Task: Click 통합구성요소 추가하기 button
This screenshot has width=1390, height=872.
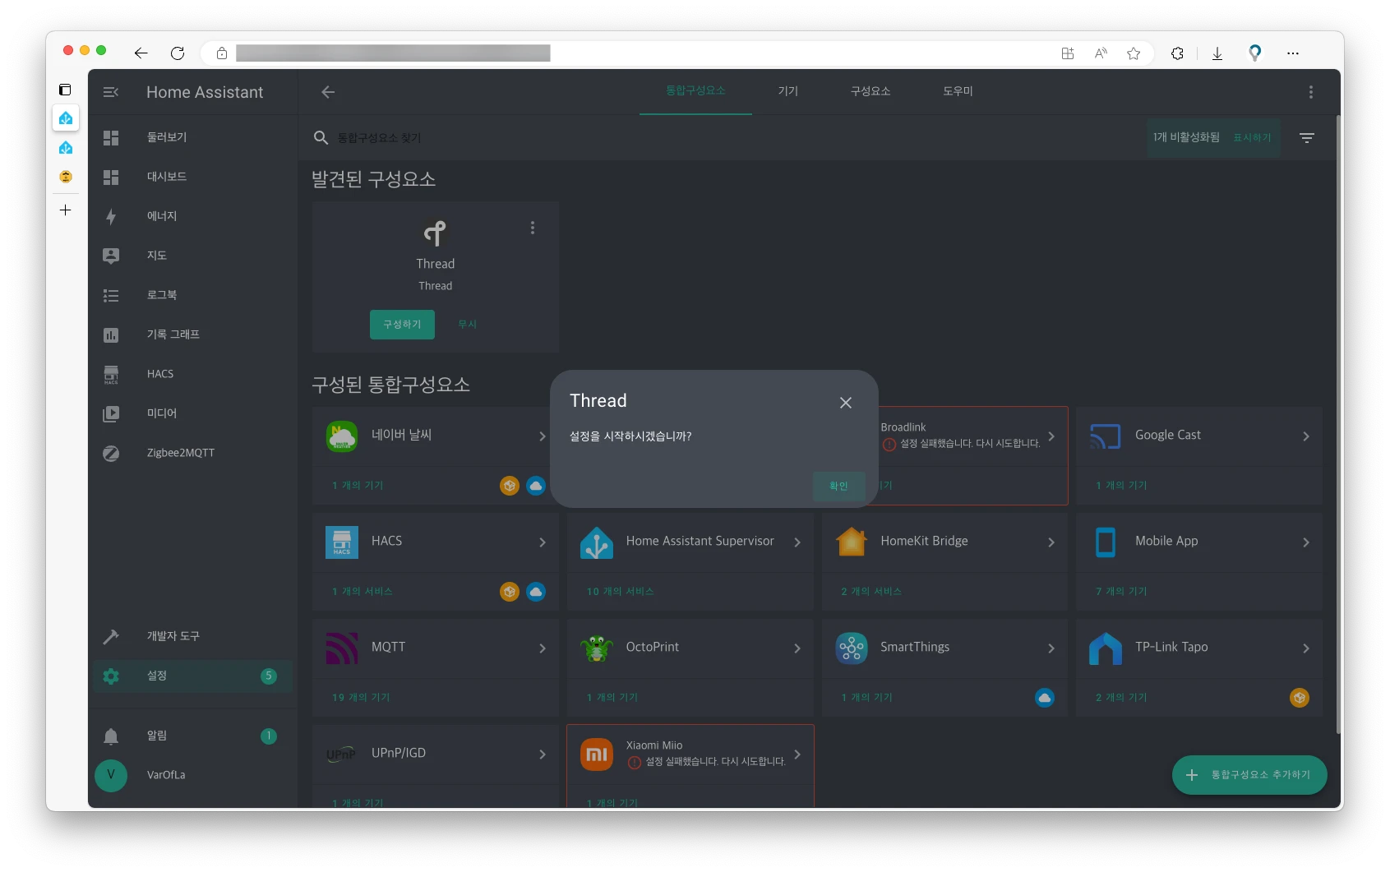Action: [1249, 775]
